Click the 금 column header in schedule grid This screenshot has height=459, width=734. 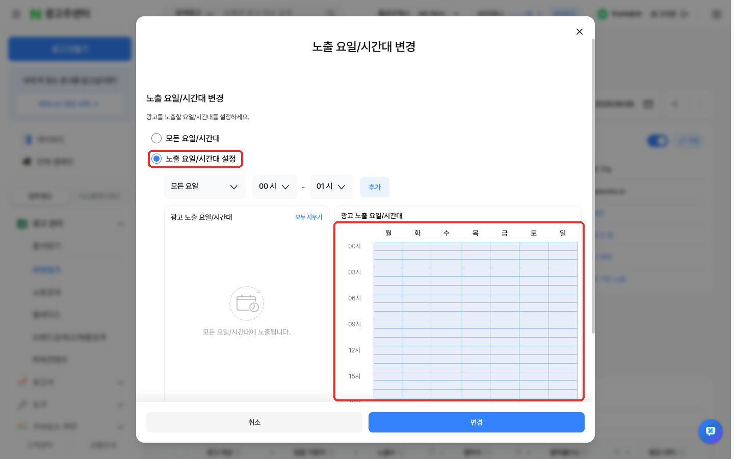pos(505,233)
